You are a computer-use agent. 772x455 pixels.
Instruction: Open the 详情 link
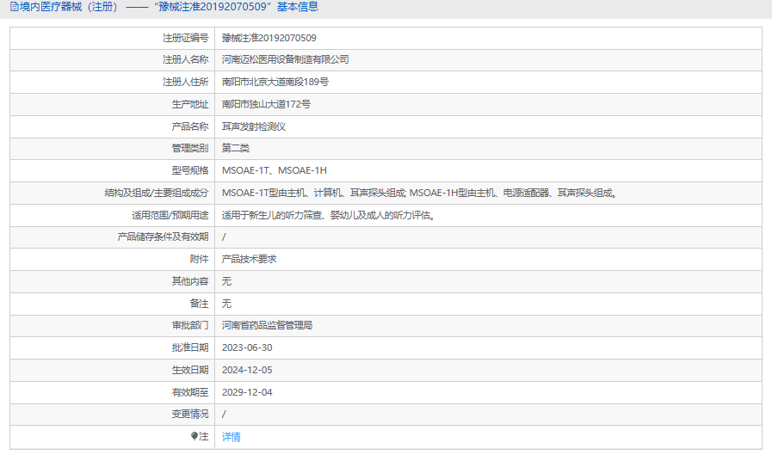pos(231,437)
